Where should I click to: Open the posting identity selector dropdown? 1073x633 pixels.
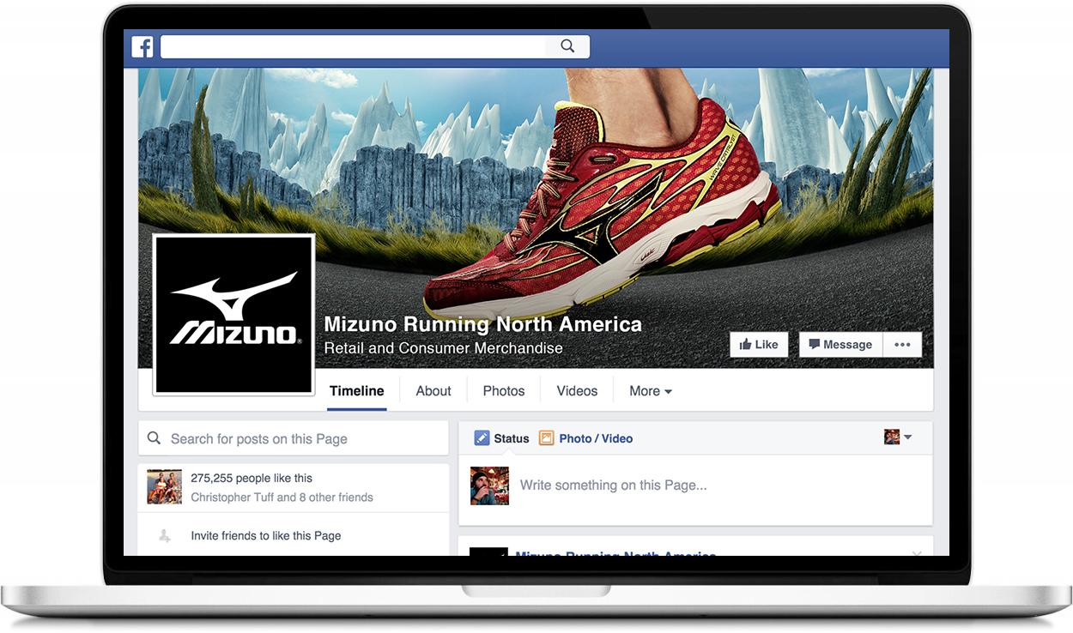click(898, 437)
